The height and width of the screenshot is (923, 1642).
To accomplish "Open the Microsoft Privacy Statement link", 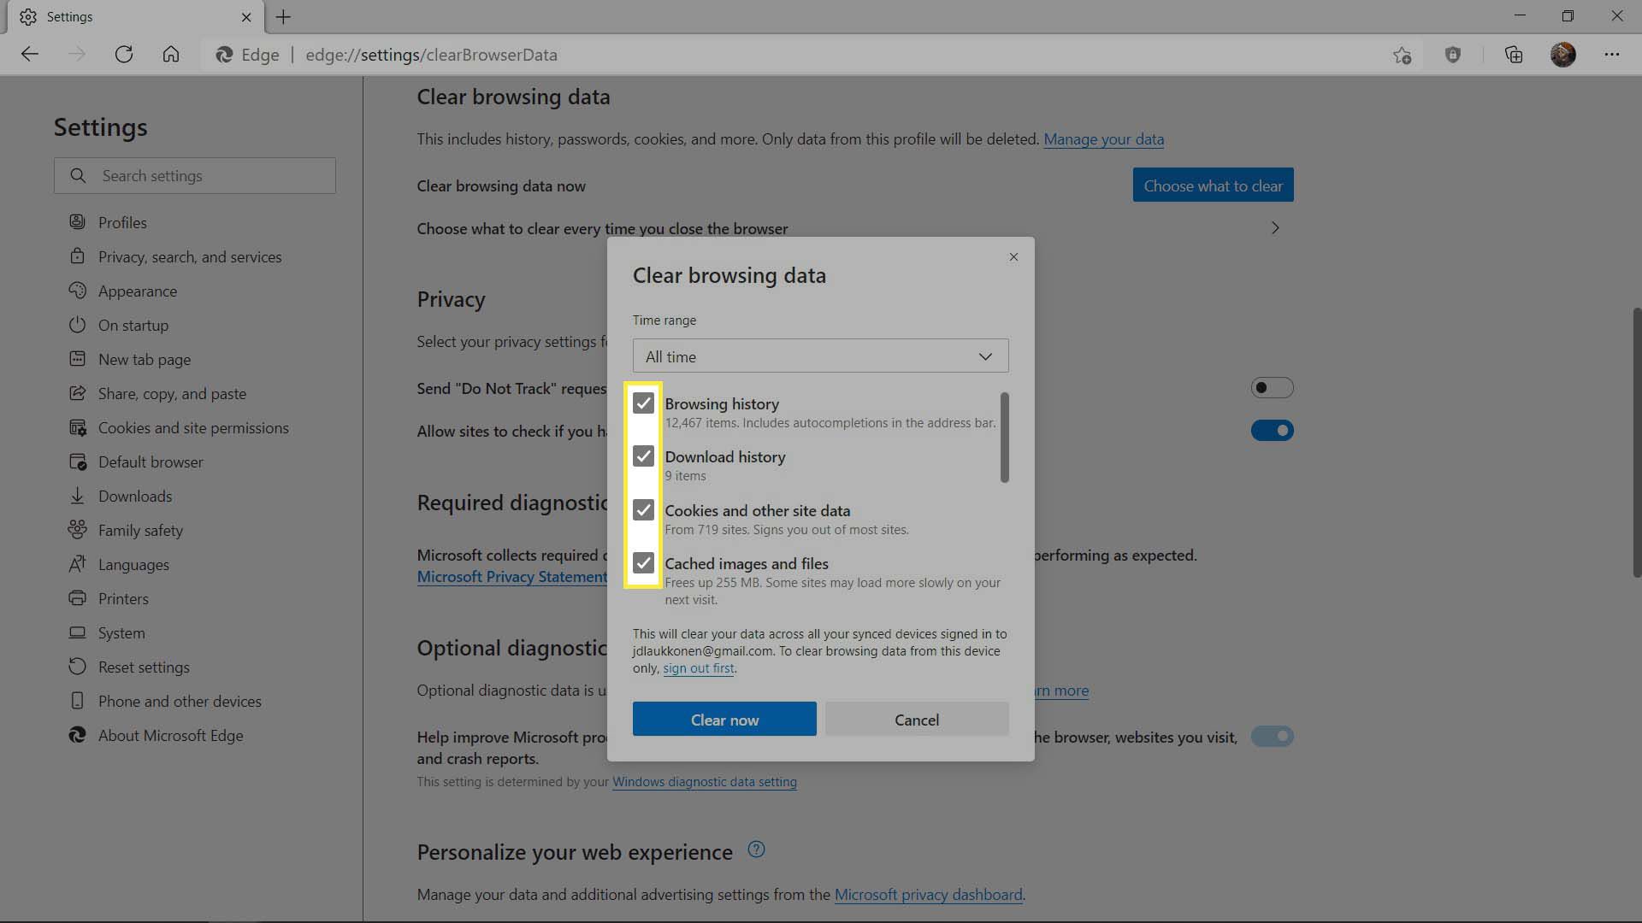I will [512, 577].
